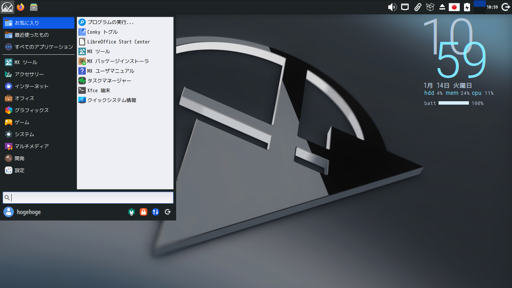The height and width of the screenshot is (288, 512).
Task: Log out using the logout icon
Action: coord(168,212)
